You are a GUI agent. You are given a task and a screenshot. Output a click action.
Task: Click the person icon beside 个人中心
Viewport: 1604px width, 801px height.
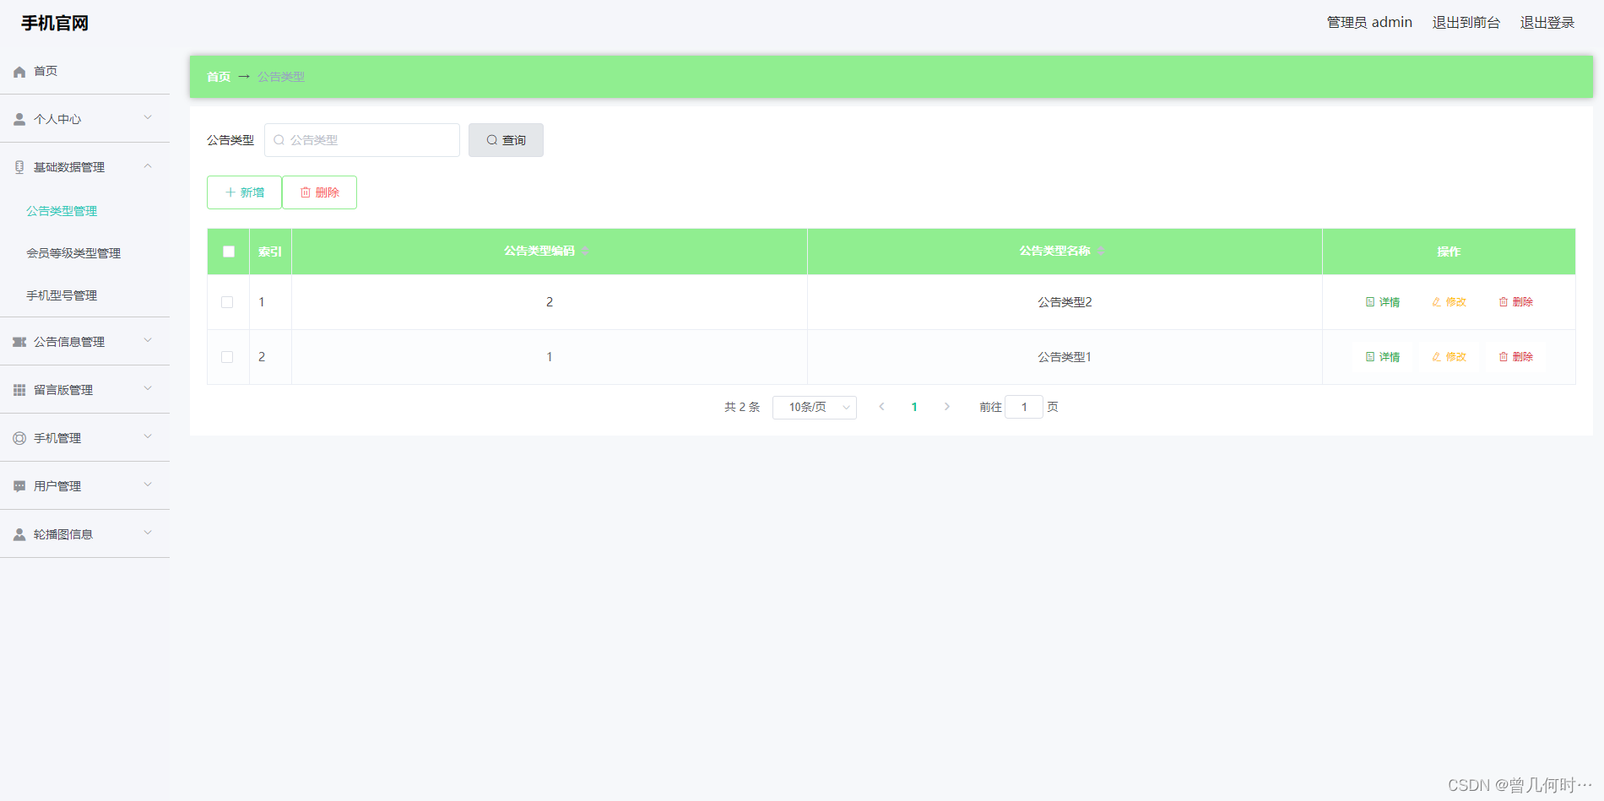click(19, 120)
